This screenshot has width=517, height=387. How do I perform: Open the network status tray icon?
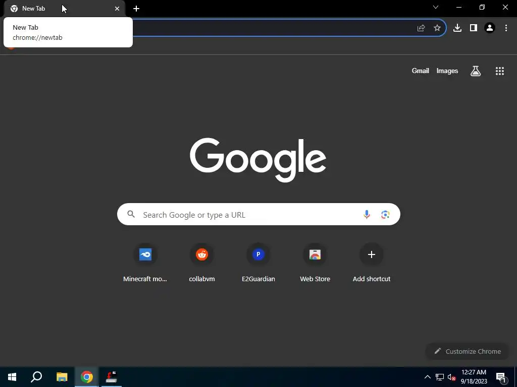pyautogui.click(x=440, y=377)
